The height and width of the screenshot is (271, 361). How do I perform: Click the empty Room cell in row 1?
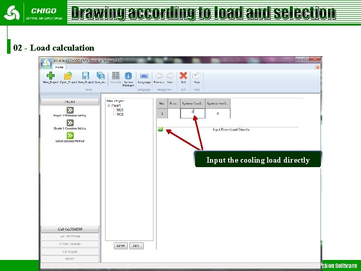(x=174, y=113)
